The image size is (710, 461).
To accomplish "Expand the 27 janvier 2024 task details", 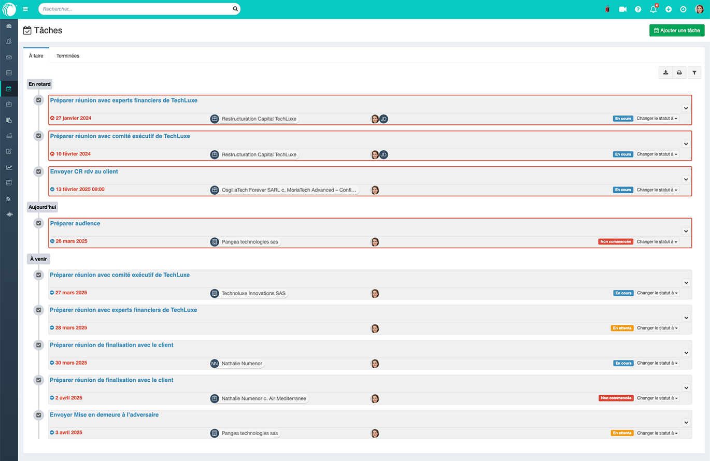I will (x=685, y=108).
